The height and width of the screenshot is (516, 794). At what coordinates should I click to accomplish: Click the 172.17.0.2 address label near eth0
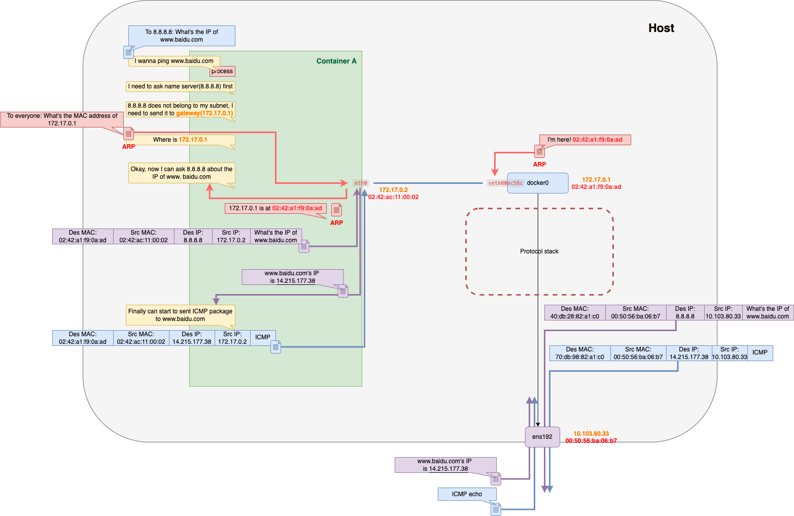coord(393,190)
